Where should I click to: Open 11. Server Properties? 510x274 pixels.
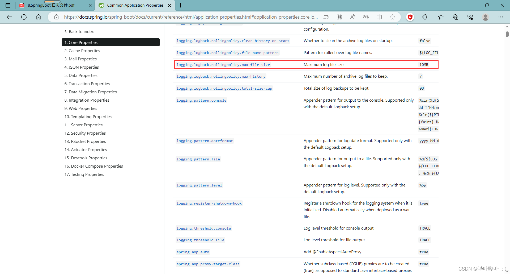pyautogui.click(x=83, y=125)
